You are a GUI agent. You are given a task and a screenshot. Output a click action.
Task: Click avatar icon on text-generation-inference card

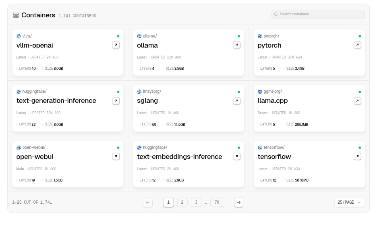click(x=19, y=92)
